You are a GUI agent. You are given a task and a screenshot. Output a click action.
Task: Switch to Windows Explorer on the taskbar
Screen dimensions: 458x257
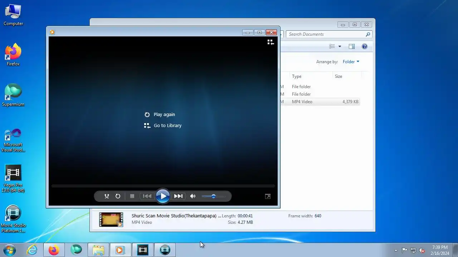(98, 250)
